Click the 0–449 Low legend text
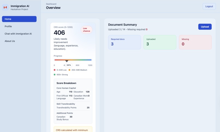Image resolution: width=220 pixels, height=132 pixels. coord(62,70)
